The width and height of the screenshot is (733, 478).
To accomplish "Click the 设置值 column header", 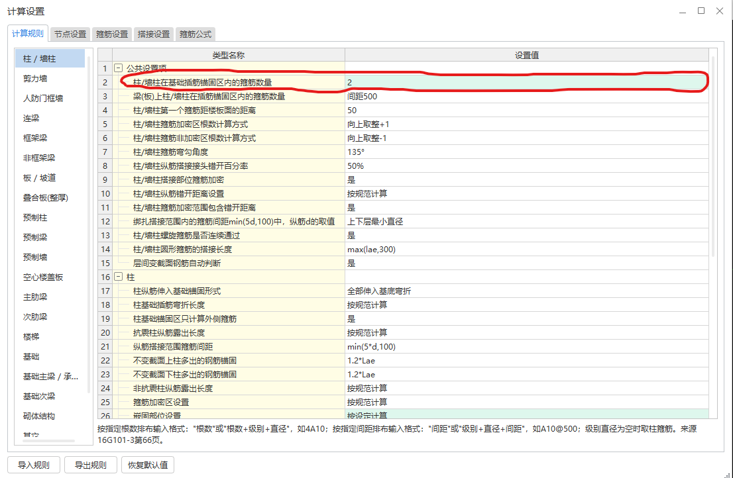I will point(527,55).
